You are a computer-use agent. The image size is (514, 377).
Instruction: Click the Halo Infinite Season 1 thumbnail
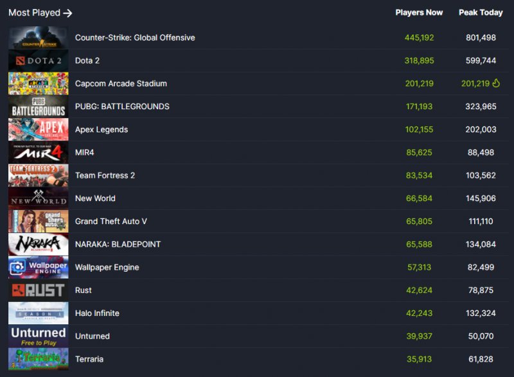tap(37, 313)
